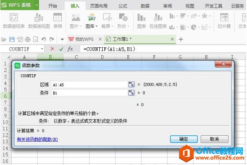The height and width of the screenshot is (165, 247).
Task: Switch to the 页面布局 tab
Action: 99,6
